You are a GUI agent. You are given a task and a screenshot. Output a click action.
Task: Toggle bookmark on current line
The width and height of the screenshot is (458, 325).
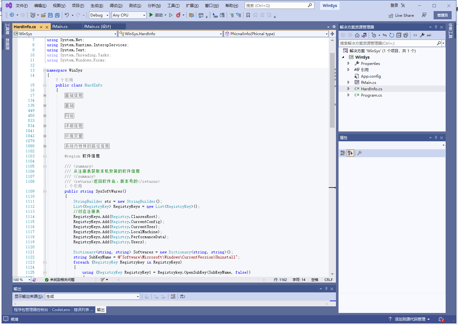[x=248, y=15]
